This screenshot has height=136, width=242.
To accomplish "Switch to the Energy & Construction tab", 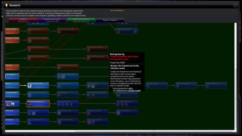I will coord(52,20).
